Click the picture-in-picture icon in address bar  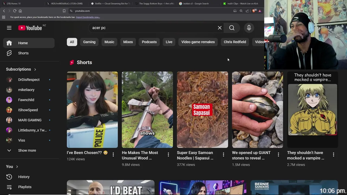235,11
